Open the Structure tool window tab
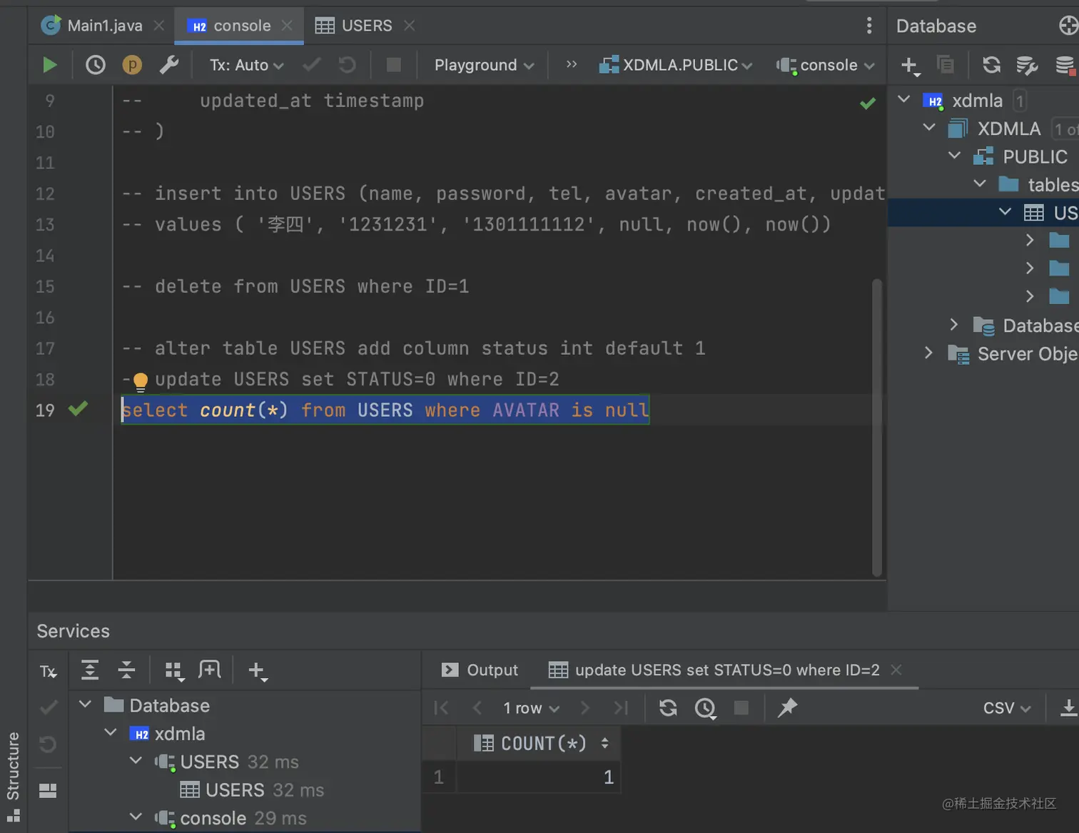The image size is (1079, 833). pyautogui.click(x=13, y=776)
